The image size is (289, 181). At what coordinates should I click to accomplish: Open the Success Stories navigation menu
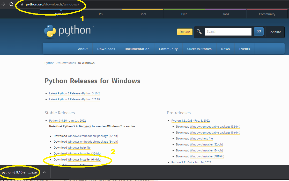(x=199, y=49)
